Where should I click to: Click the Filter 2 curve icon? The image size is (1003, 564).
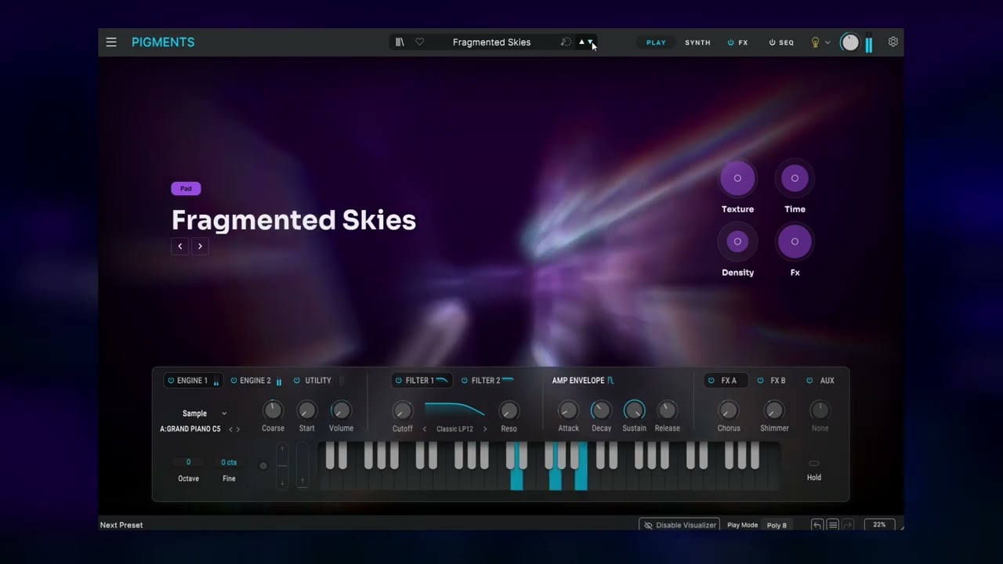click(x=508, y=381)
